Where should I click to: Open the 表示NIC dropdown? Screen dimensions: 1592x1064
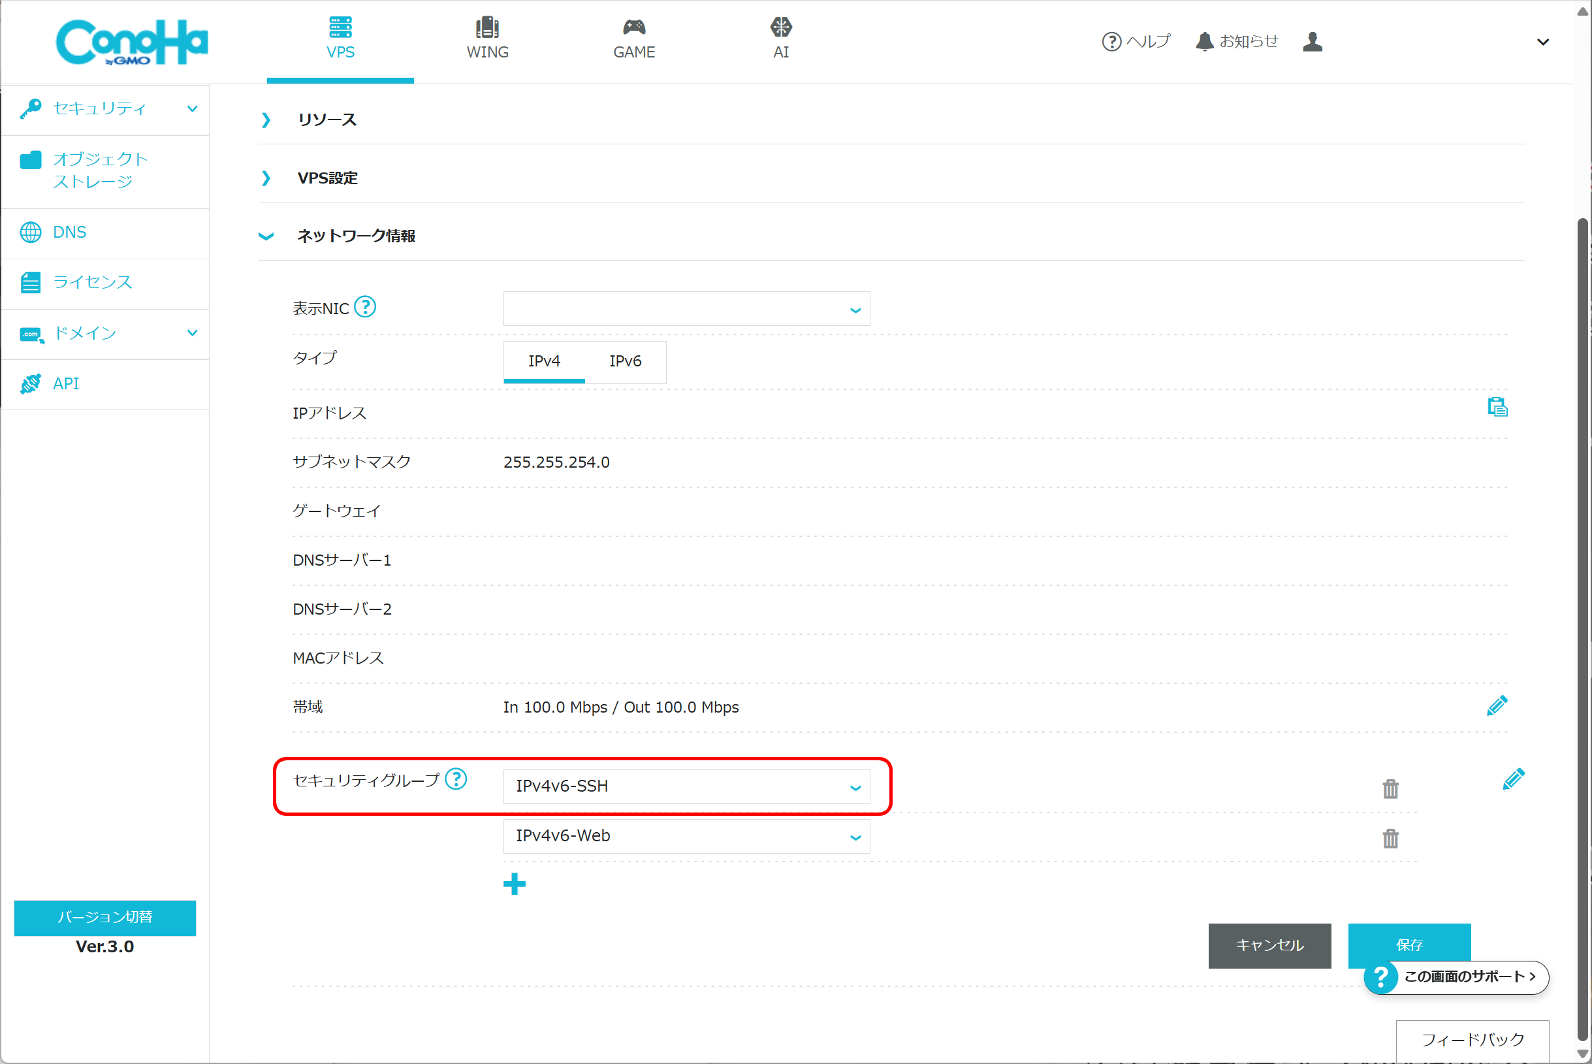coord(686,310)
